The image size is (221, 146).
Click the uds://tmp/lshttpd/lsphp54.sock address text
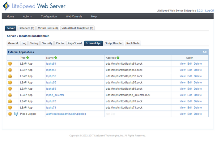(x=124, y=64)
